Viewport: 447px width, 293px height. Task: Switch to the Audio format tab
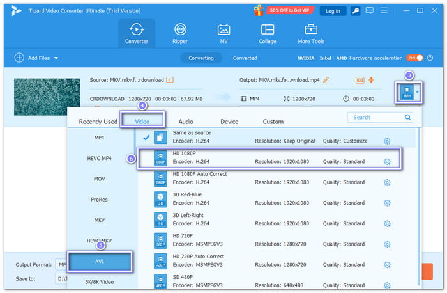[x=186, y=121]
